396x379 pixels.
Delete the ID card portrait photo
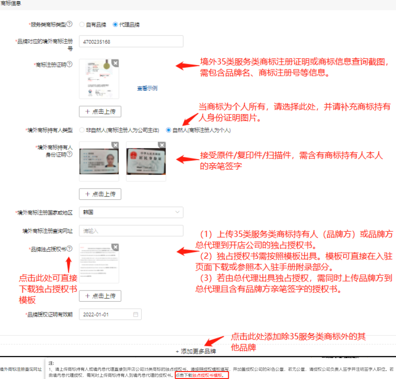[x=115, y=145]
